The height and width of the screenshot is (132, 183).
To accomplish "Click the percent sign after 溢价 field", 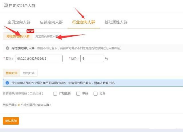I will 106,59.
